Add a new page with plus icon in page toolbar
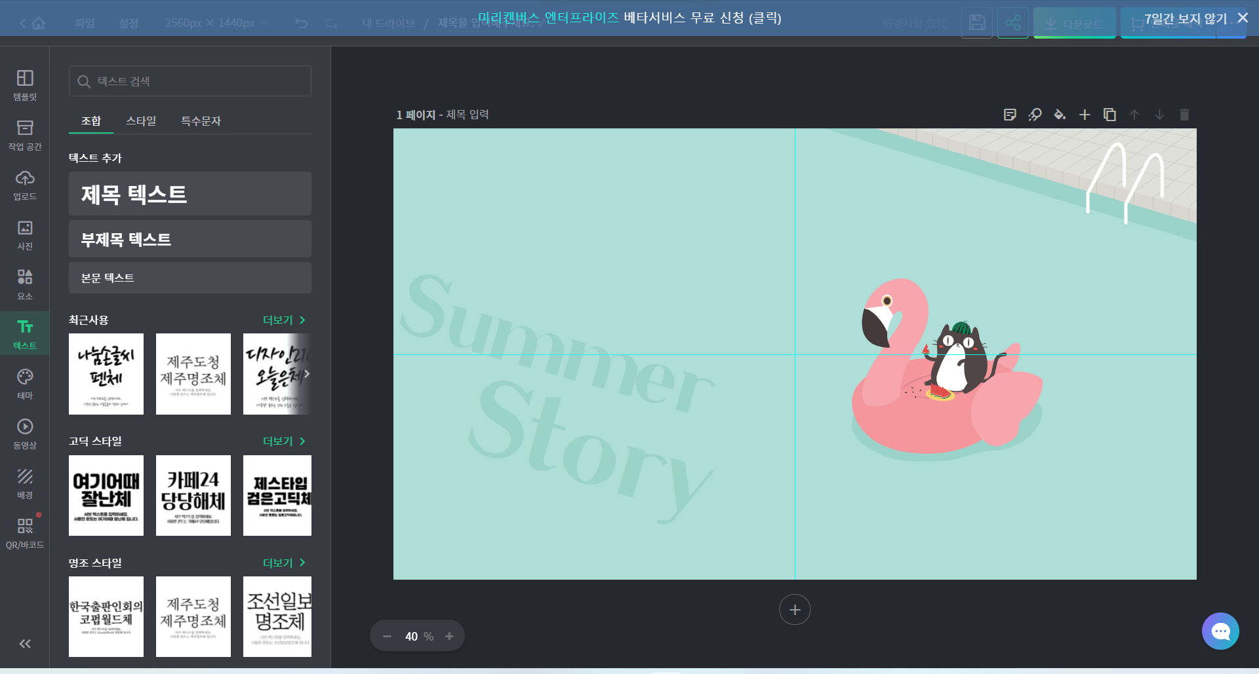 tap(1085, 115)
